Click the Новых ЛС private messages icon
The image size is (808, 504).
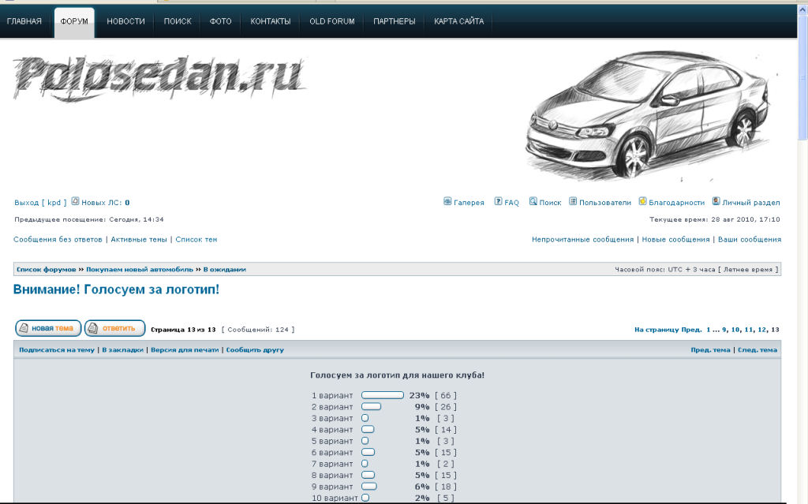click(x=76, y=202)
